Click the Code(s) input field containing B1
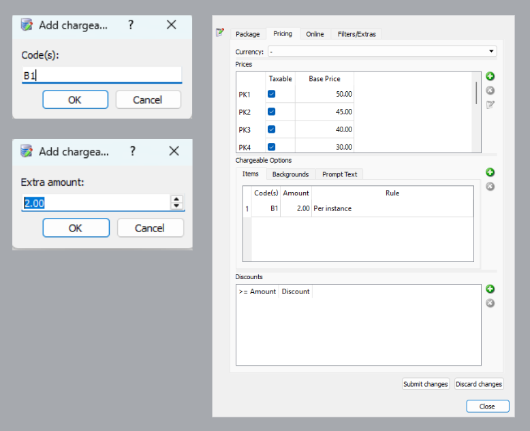Image resolution: width=530 pixels, height=431 pixels. [101, 76]
